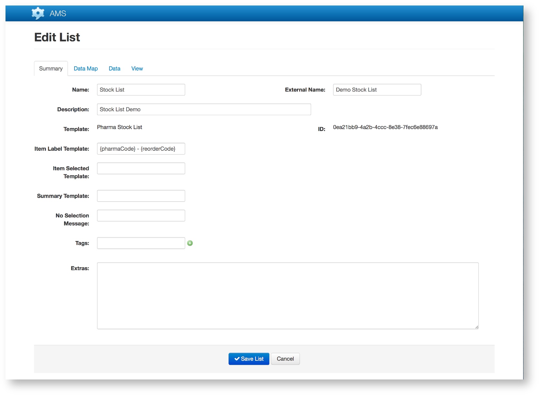
Task: Open the Data Map tab
Action: (x=86, y=69)
